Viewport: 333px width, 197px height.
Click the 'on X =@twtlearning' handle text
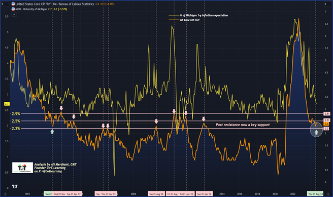pyautogui.click(x=48, y=171)
